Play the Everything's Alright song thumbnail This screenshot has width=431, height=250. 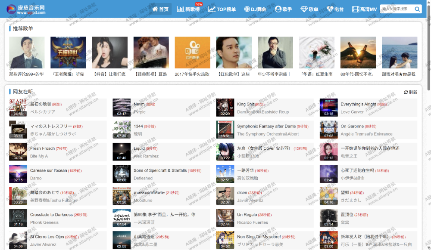tap(329, 107)
